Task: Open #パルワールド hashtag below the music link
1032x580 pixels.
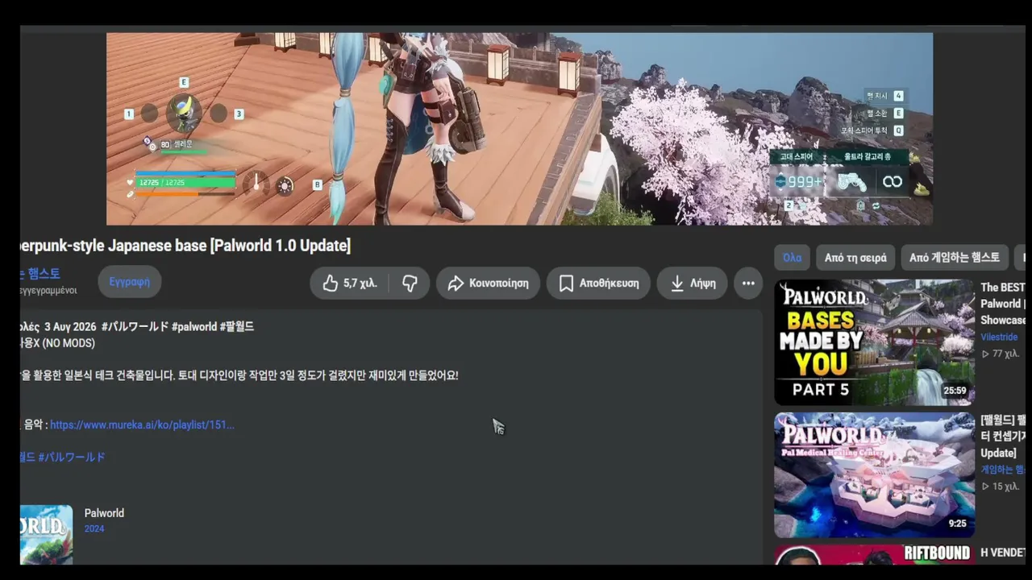Action: point(72,457)
